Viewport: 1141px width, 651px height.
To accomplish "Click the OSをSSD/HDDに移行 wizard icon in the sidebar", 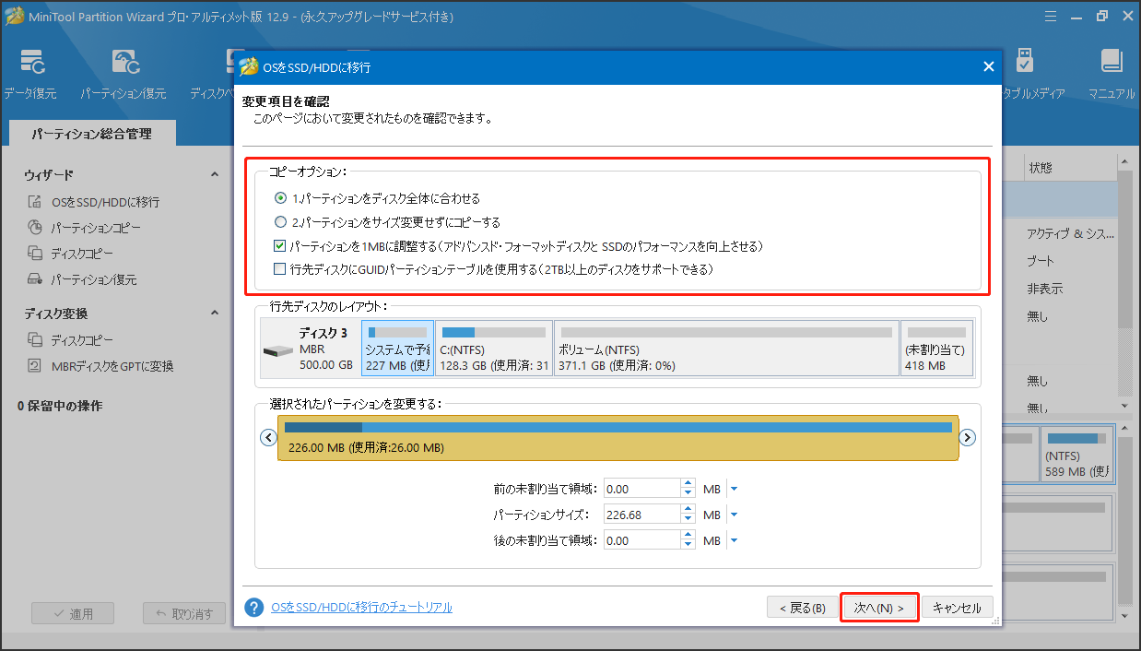I will tap(34, 202).
